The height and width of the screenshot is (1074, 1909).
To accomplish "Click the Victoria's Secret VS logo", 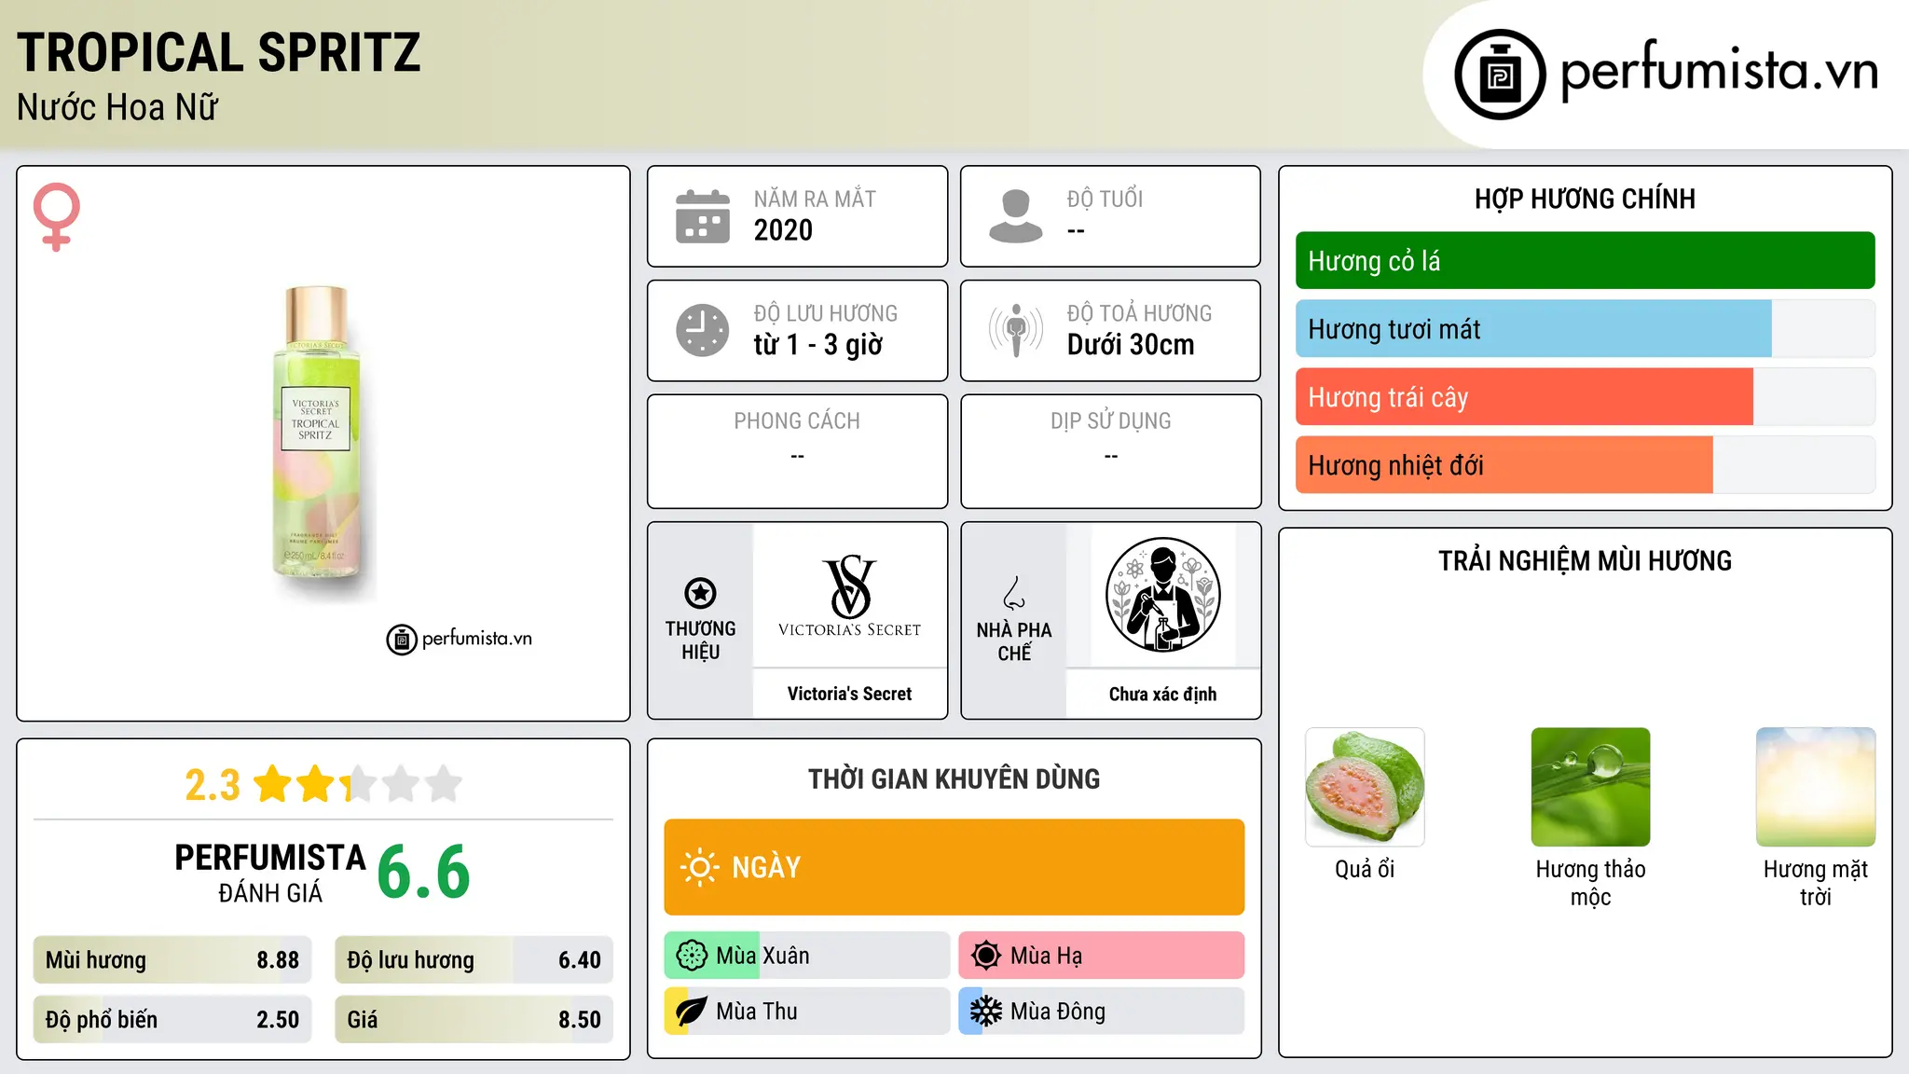I will coord(849,596).
